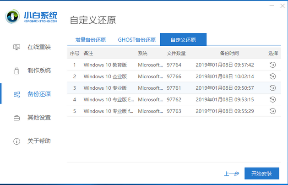Click file count 97763

tap(174, 111)
